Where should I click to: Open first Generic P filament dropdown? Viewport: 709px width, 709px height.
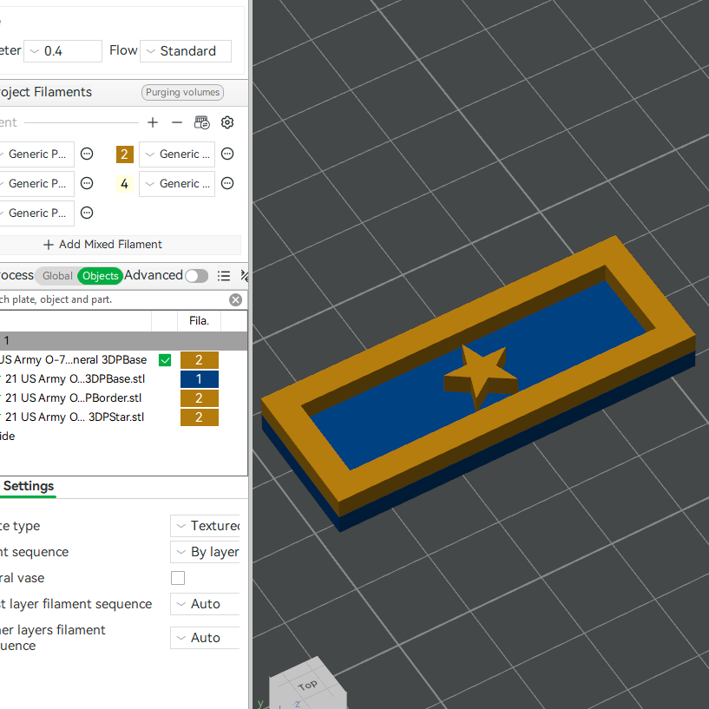(36, 154)
